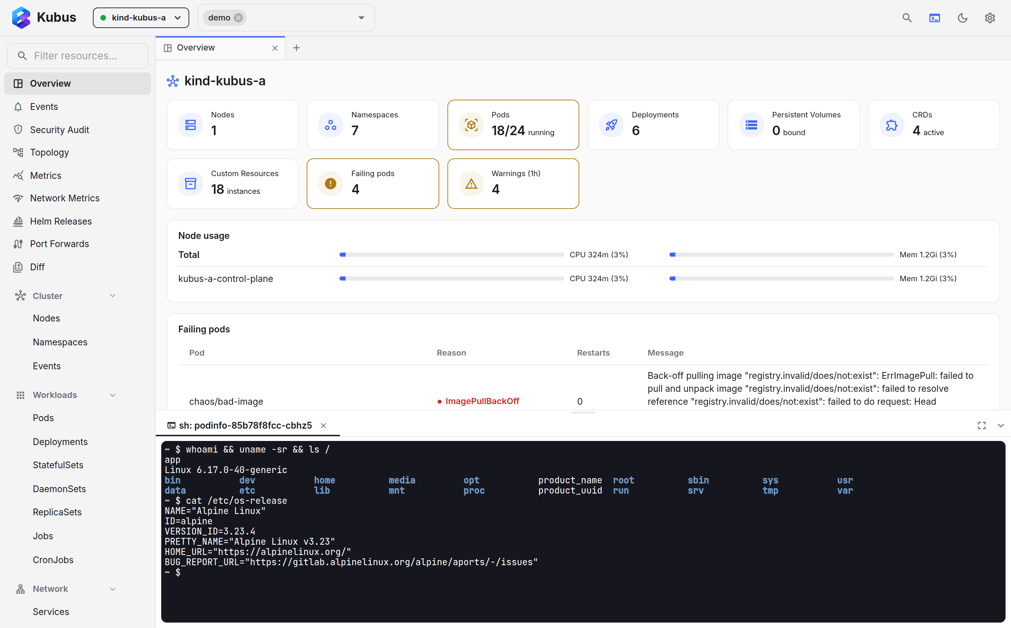Image resolution: width=1011 pixels, height=628 pixels.
Task: Click the Total memory usage bar
Action: coord(781,255)
